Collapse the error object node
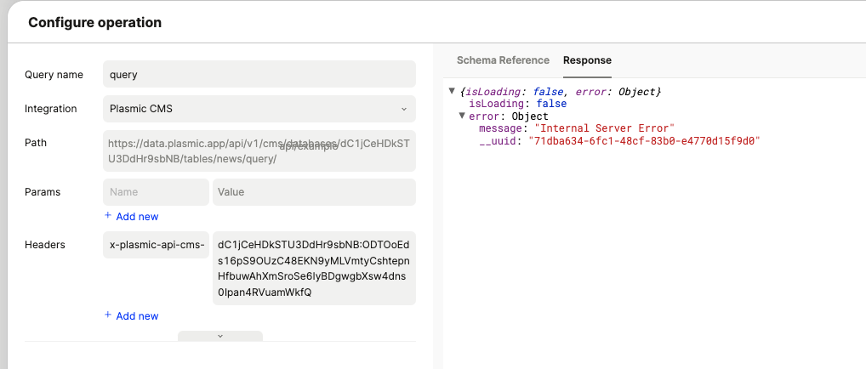This screenshot has height=369, width=866. click(x=462, y=116)
